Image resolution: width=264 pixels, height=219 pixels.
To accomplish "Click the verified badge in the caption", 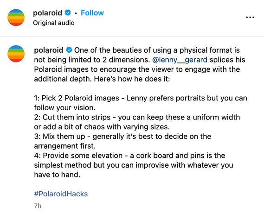I will [x=69, y=50].
